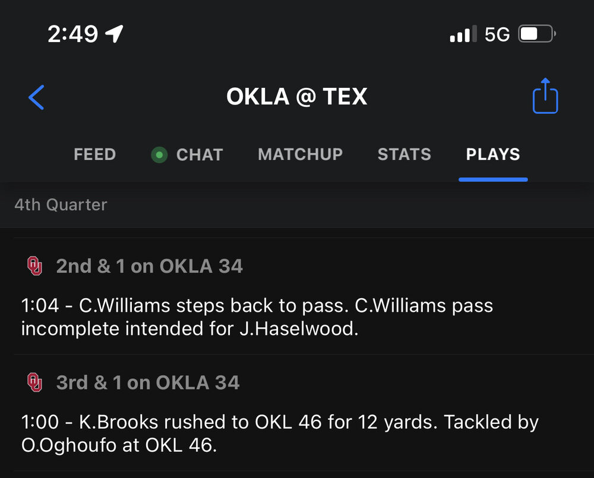594x478 pixels.
Task: Tap the battery icon in status bar
Action: (536, 34)
